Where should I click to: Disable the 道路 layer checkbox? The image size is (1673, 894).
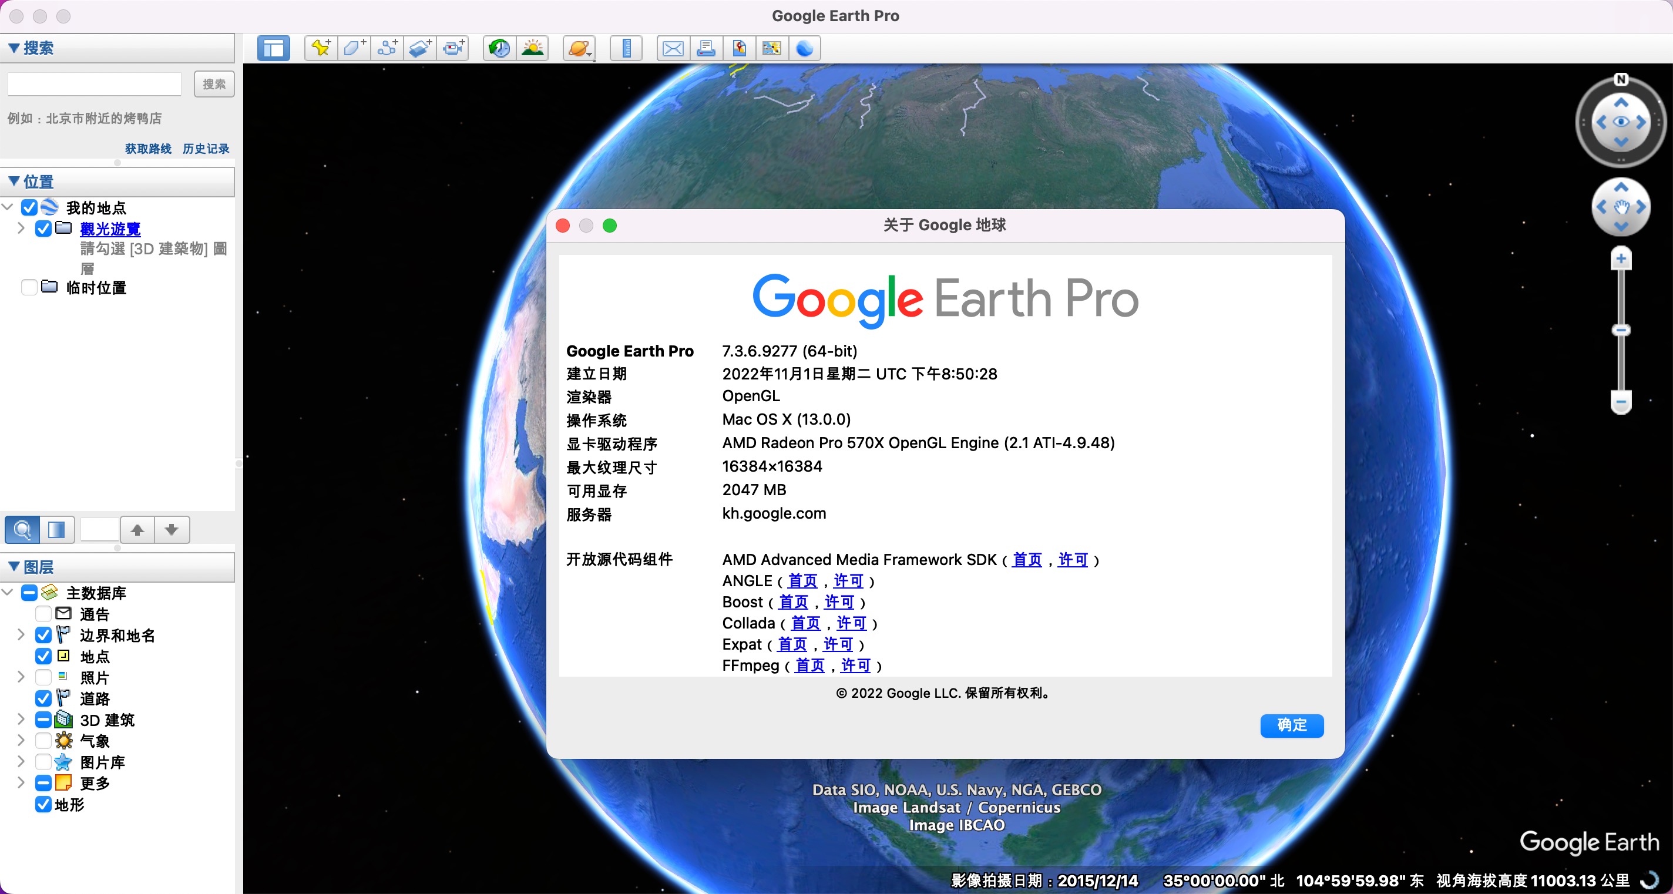click(43, 698)
